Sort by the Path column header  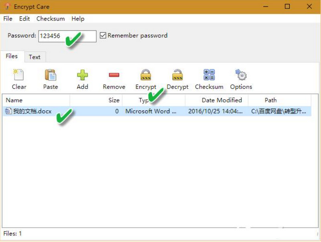(x=280, y=100)
